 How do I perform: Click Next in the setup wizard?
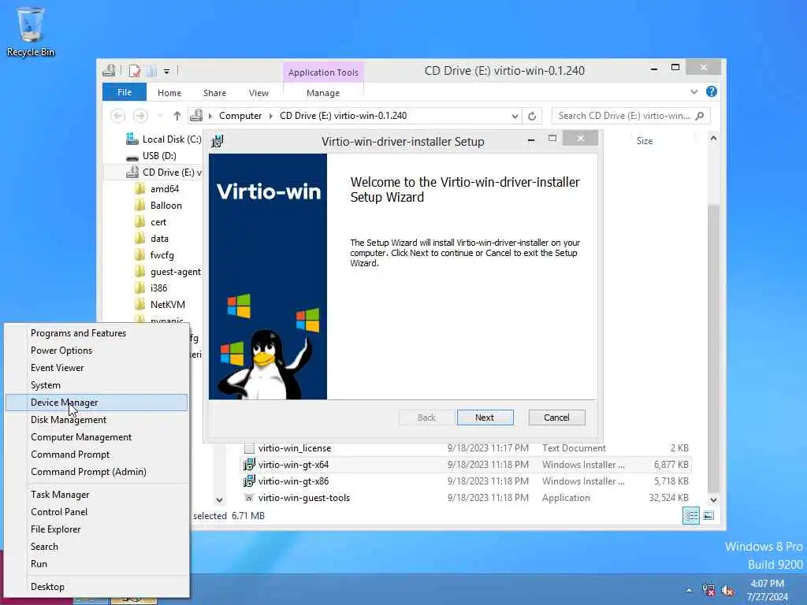pyautogui.click(x=485, y=418)
